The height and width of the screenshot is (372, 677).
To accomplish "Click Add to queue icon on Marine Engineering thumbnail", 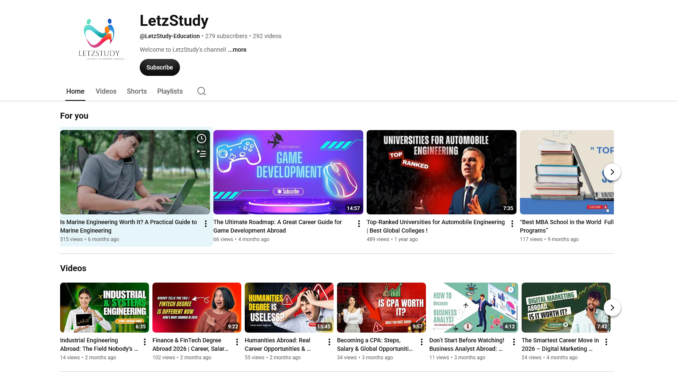I will (202, 153).
